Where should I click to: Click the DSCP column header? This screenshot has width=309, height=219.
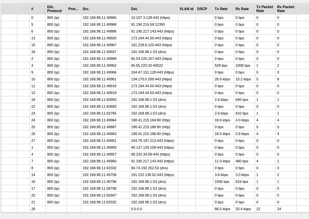point(204,9)
